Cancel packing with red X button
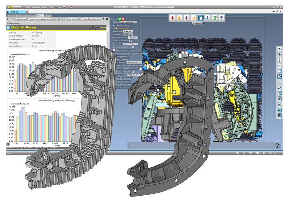Viewport: 285px width, 198px height. click(123, 18)
